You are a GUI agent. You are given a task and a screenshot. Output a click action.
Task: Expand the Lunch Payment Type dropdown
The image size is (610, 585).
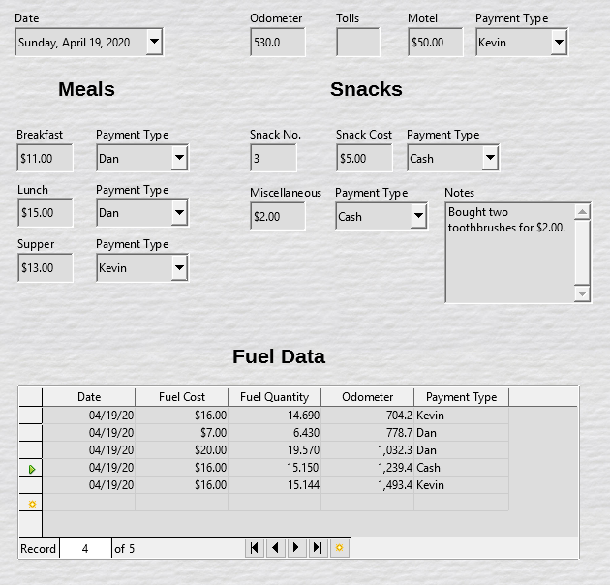[179, 212]
